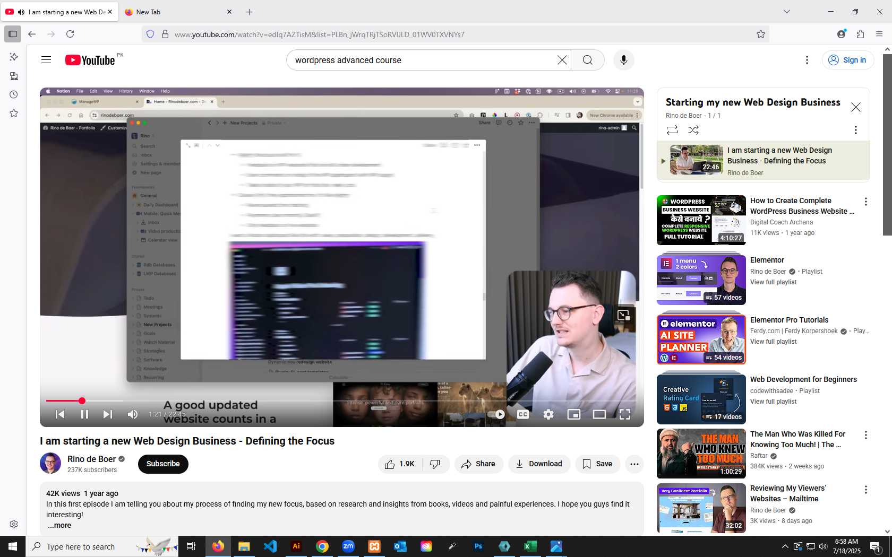Open sidebar bookmarks star icon

[x=14, y=113]
